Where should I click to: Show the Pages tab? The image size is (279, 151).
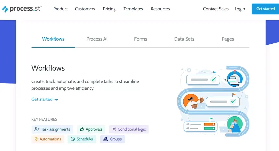(228, 39)
